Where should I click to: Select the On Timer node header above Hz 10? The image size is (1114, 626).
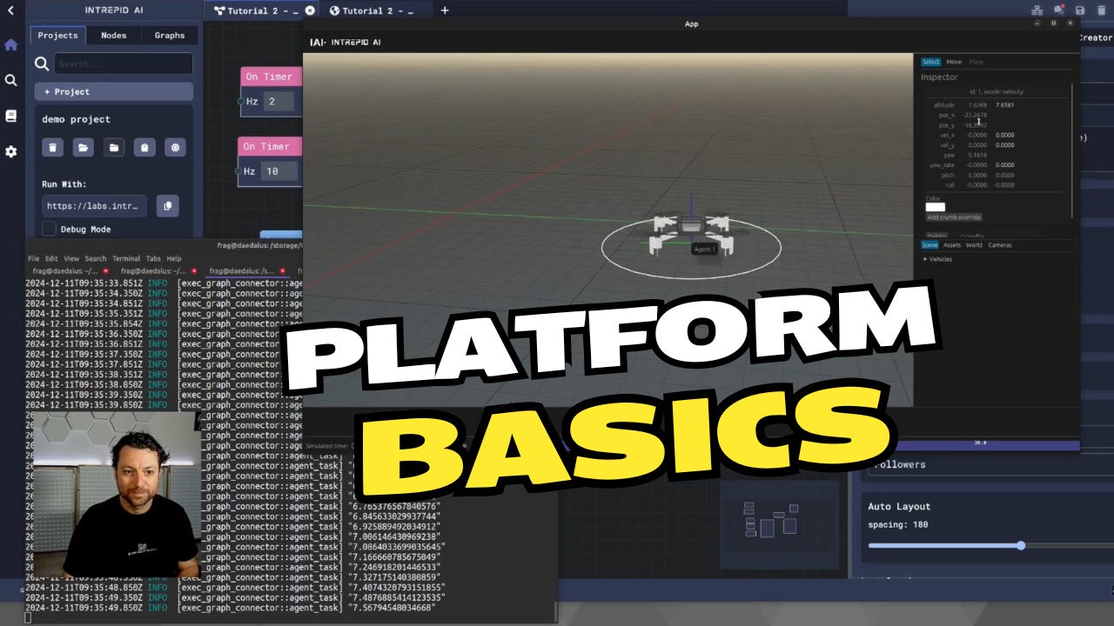(x=269, y=146)
